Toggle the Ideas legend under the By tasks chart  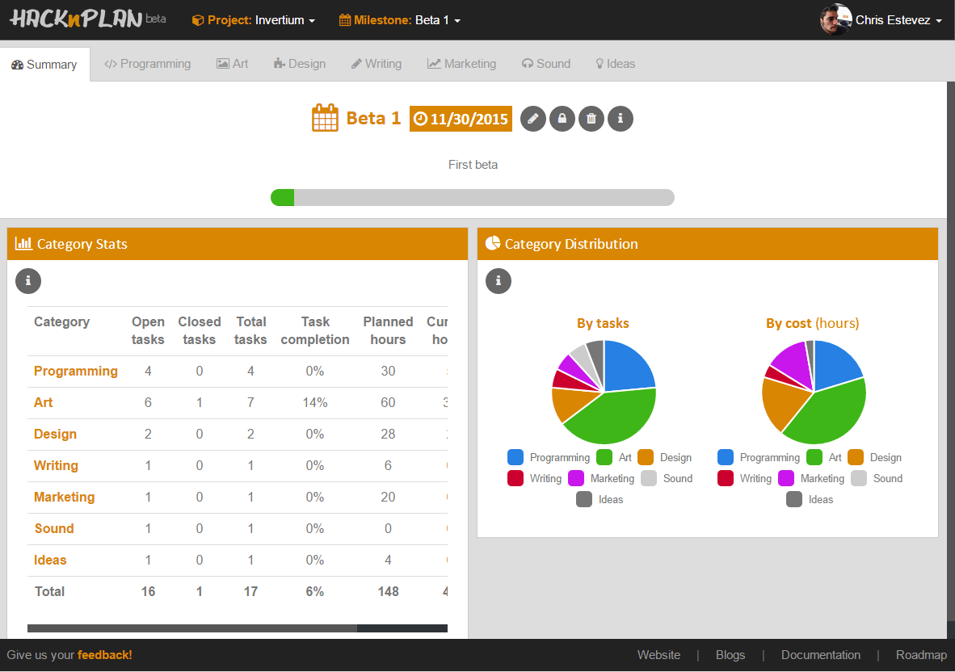coord(600,499)
